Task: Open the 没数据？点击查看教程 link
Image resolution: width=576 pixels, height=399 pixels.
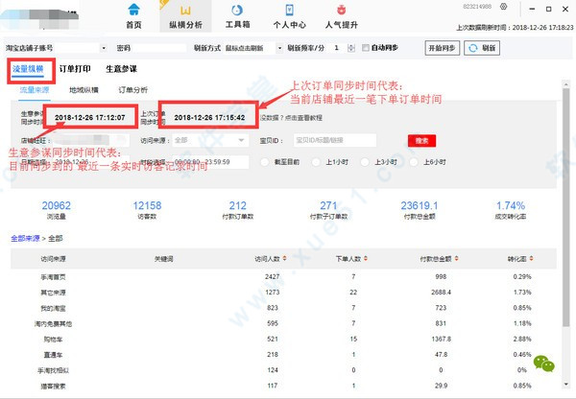Action: [x=291, y=118]
